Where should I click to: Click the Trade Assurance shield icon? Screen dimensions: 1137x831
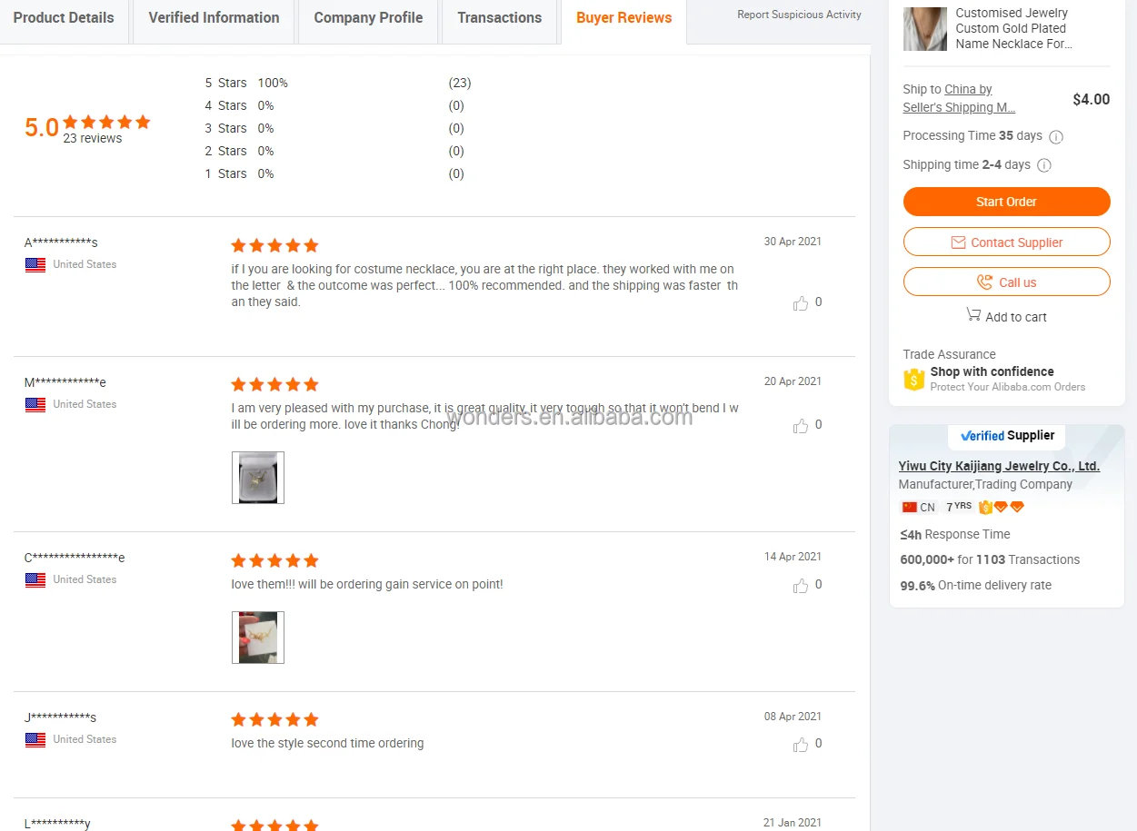click(913, 380)
